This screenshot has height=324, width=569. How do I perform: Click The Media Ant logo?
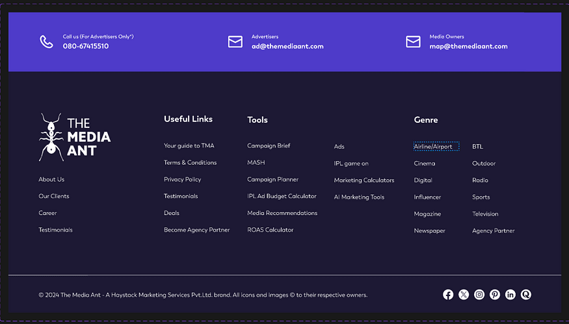tap(75, 137)
